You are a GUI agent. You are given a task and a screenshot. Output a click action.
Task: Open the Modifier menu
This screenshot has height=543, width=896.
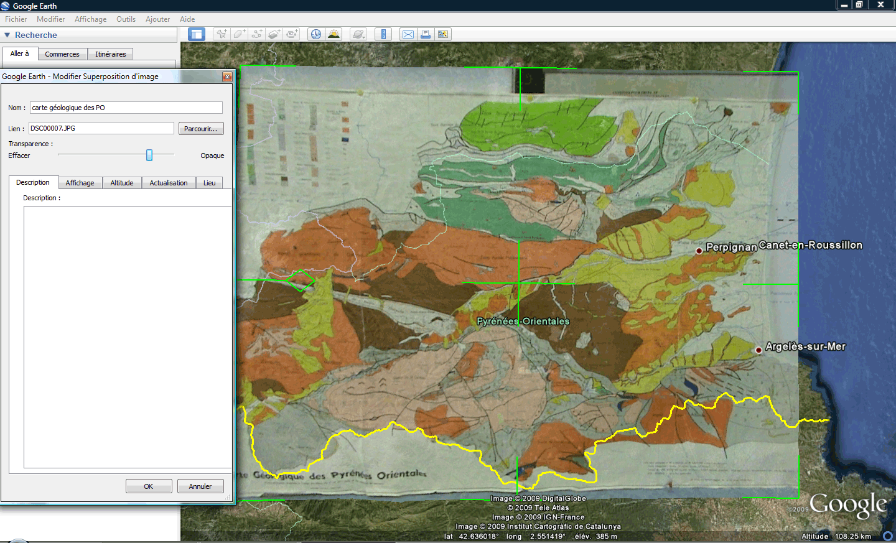[x=51, y=19]
